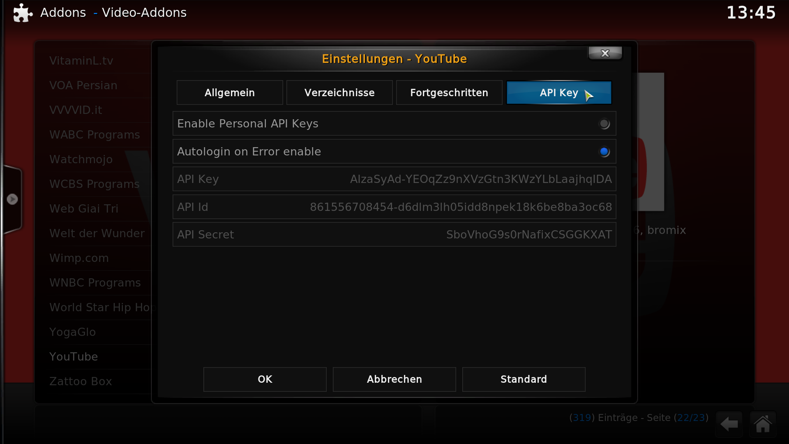Click the back arrow icon
Viewport: 789px width, 444px height.
[x=729, y=424]
